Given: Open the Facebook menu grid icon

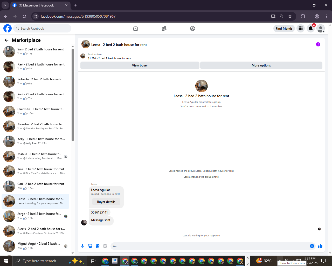Looking at the screenshot, I should click(301, 28).
